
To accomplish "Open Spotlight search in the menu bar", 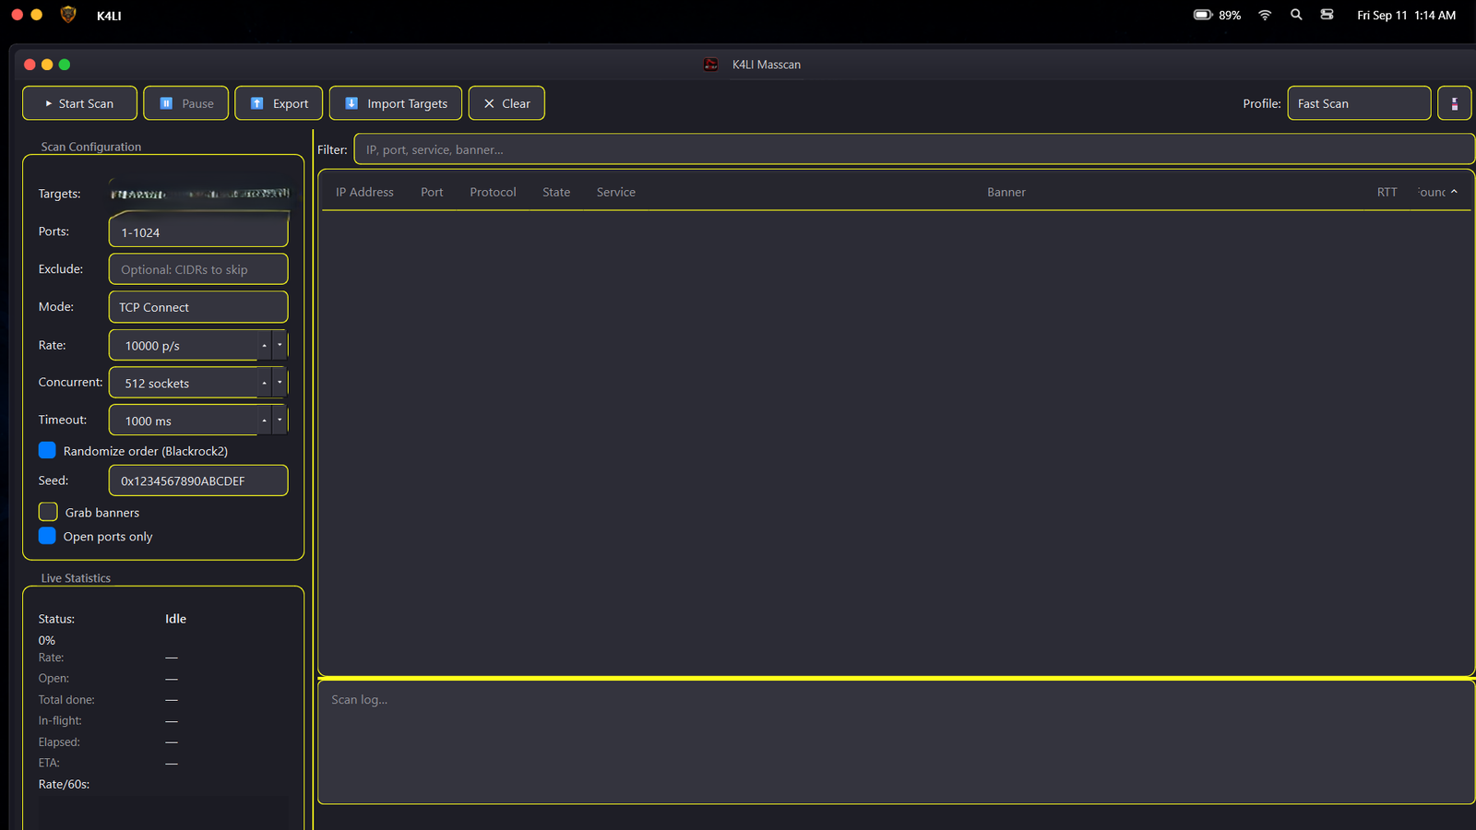I will tap(1296, 15).
